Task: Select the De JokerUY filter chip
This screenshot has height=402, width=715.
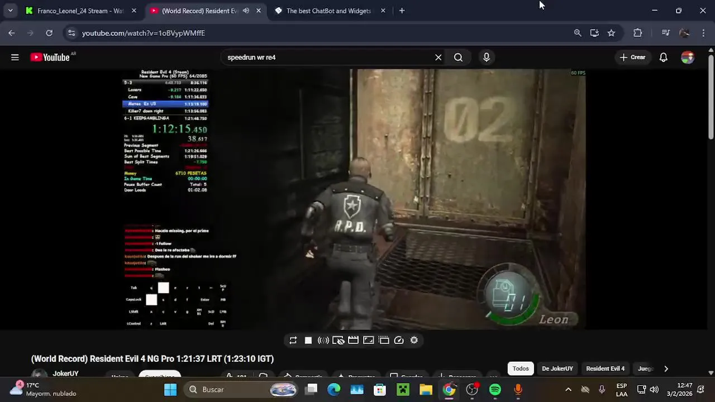Action: [x=557, y=368]
